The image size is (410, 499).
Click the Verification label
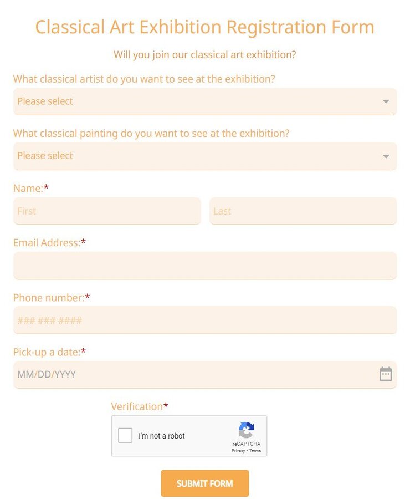[137, 406]
